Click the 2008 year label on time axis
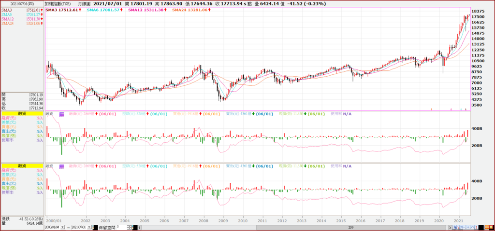 204,221
